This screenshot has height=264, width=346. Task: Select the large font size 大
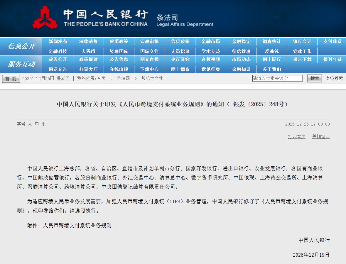pos(29,124)
